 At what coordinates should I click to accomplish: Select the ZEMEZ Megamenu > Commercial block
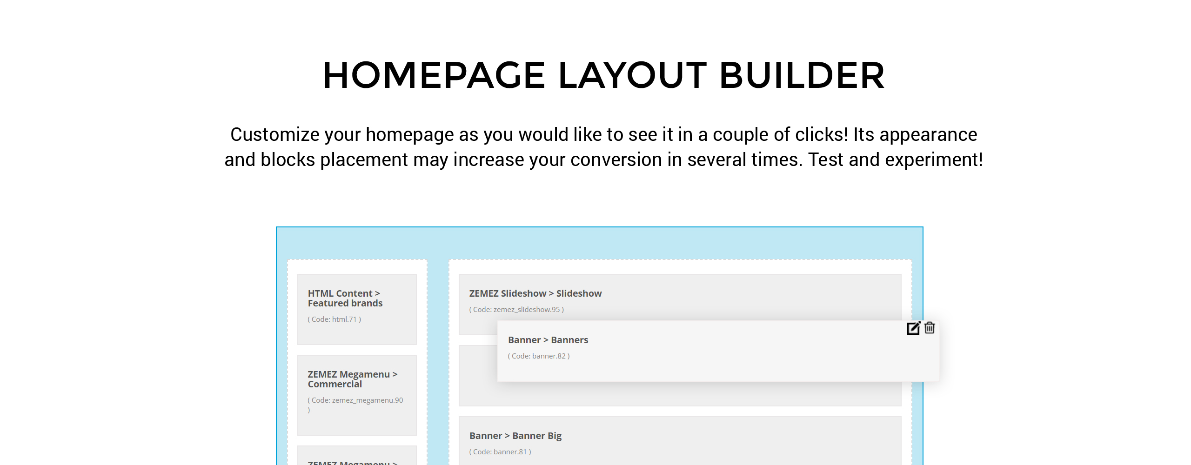coord(357,395)
